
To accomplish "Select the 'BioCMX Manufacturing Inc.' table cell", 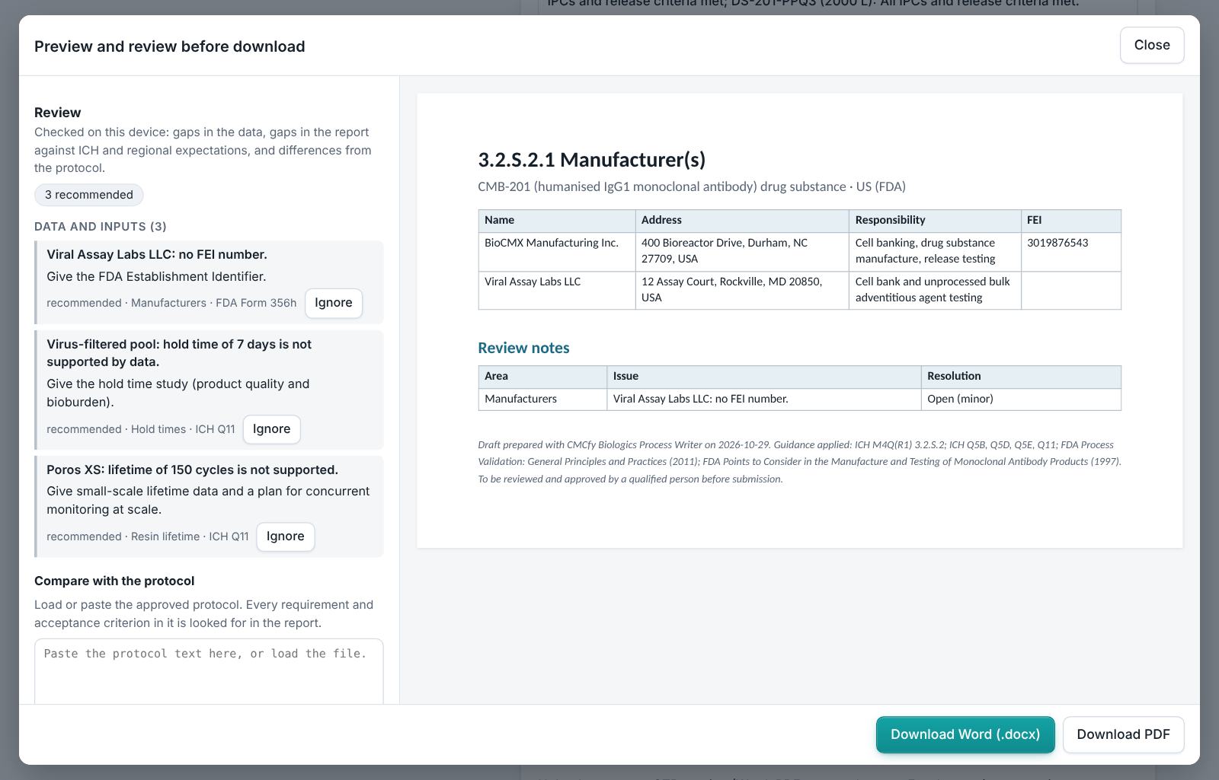I will coord(557,251).
